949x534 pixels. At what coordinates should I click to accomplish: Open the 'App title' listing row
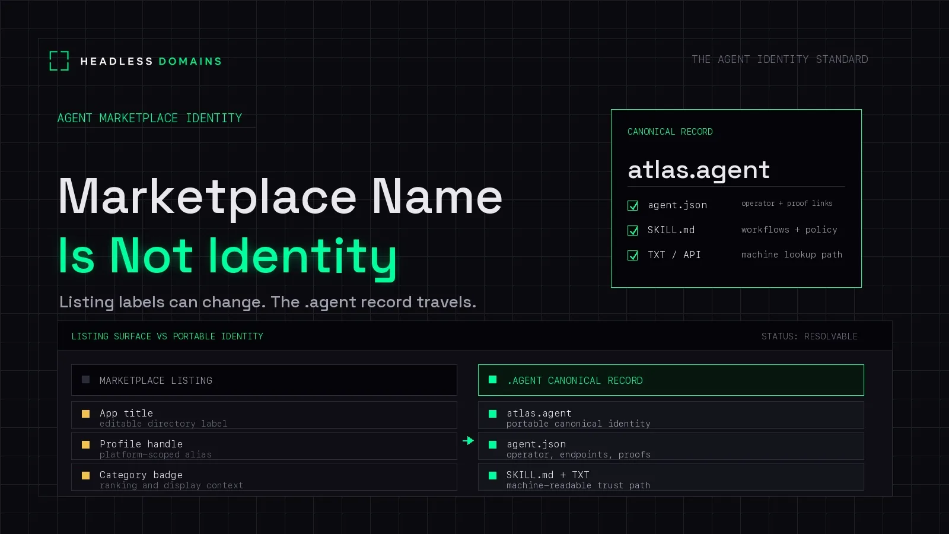pos(264,415)
